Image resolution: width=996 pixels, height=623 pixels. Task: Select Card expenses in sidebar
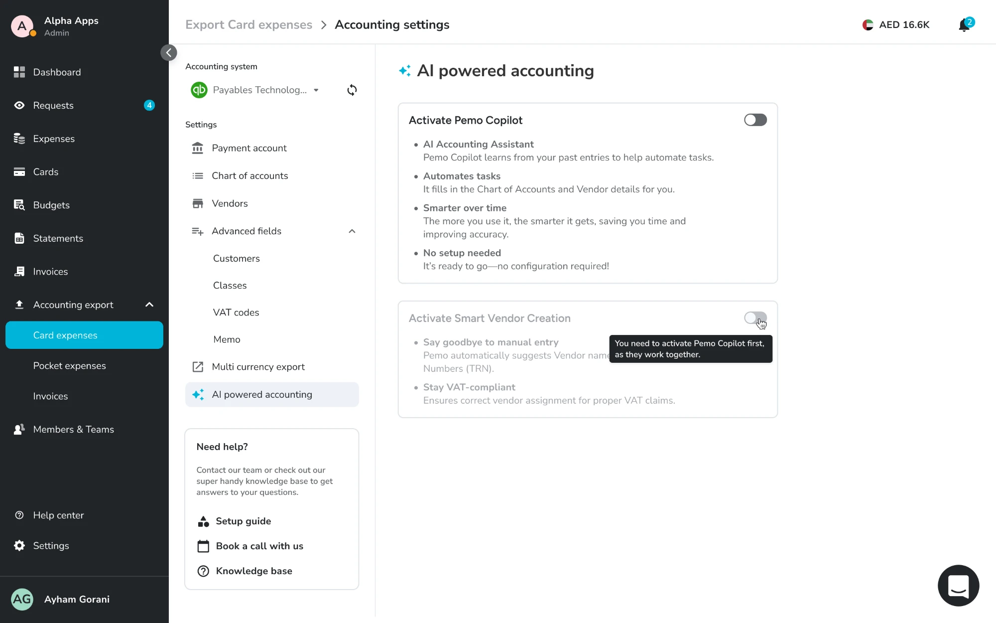(x=84, y=335)
